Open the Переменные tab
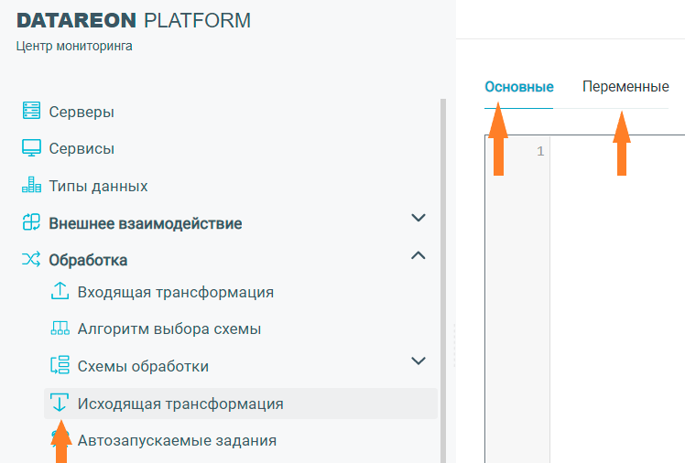The width and height of the screenshot is (685, 463). pos(625,88)
